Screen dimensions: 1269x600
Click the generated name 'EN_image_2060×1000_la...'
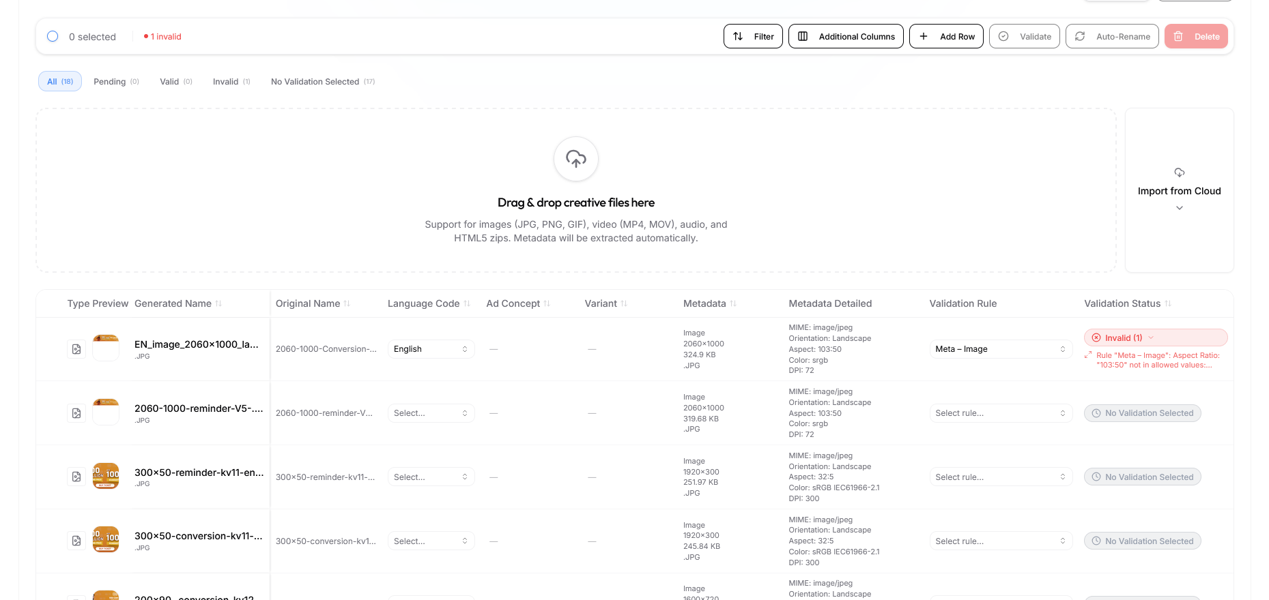197,344
